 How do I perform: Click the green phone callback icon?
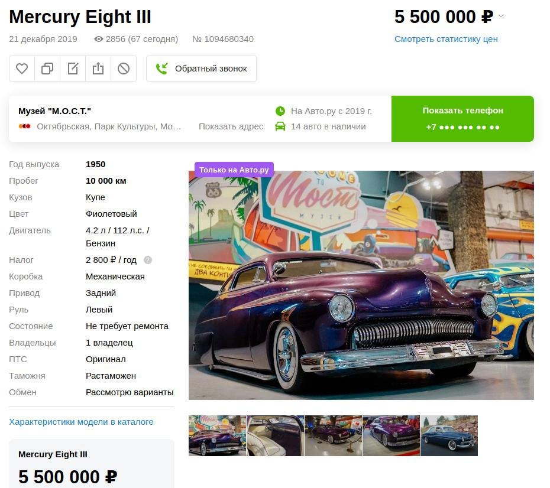click(161, 69)
